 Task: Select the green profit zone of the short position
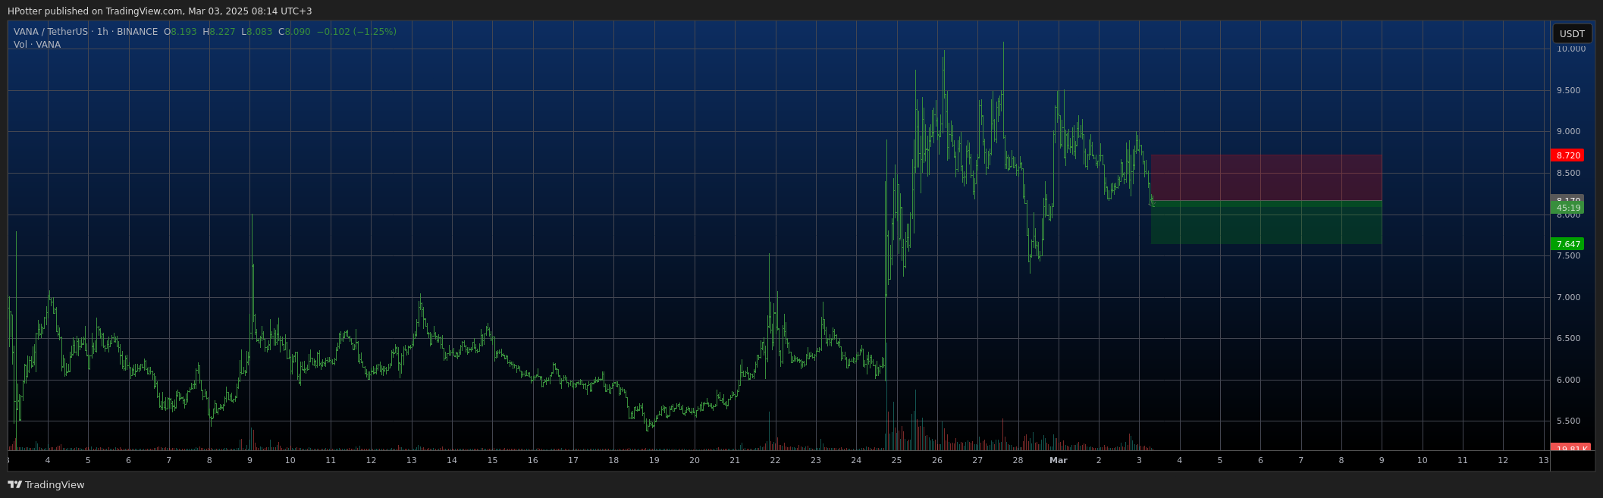pyautogui.click(x=1266, y=222)
